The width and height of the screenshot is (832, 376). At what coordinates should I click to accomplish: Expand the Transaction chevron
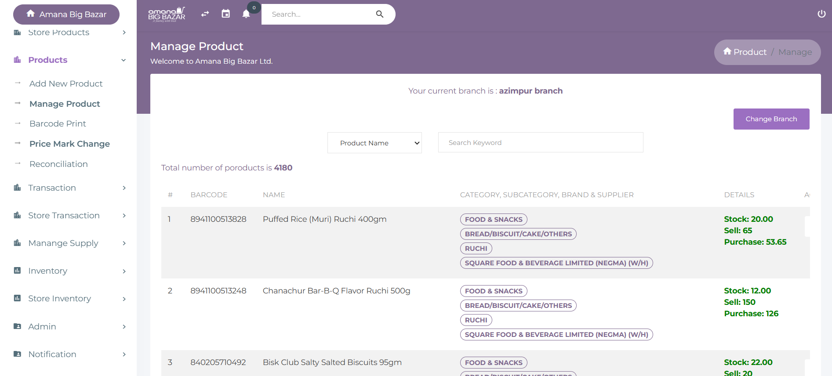point(124,188)
